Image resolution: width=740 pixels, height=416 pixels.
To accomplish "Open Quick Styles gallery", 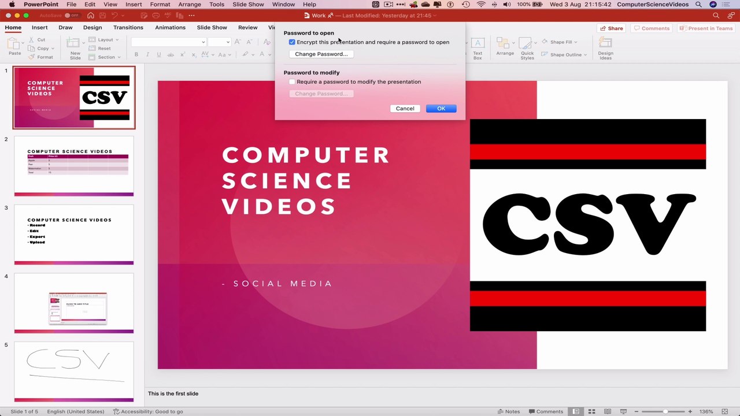I will pyautogui.click(x=527, y=49).
